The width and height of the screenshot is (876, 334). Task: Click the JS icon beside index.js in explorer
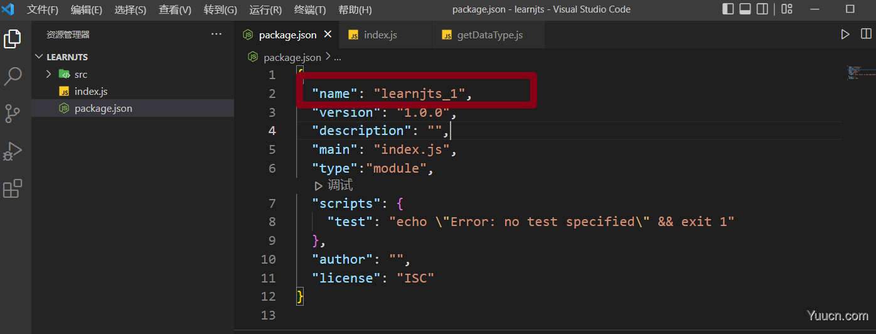tap(64, 91)
